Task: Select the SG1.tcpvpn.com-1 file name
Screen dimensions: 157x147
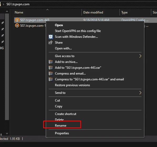Action: click(33, 26)
